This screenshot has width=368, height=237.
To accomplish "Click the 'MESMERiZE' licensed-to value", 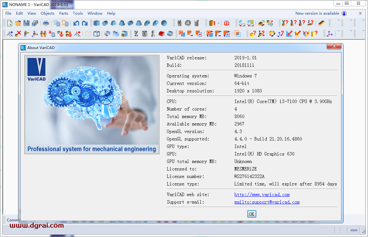I will coord(245,169).
